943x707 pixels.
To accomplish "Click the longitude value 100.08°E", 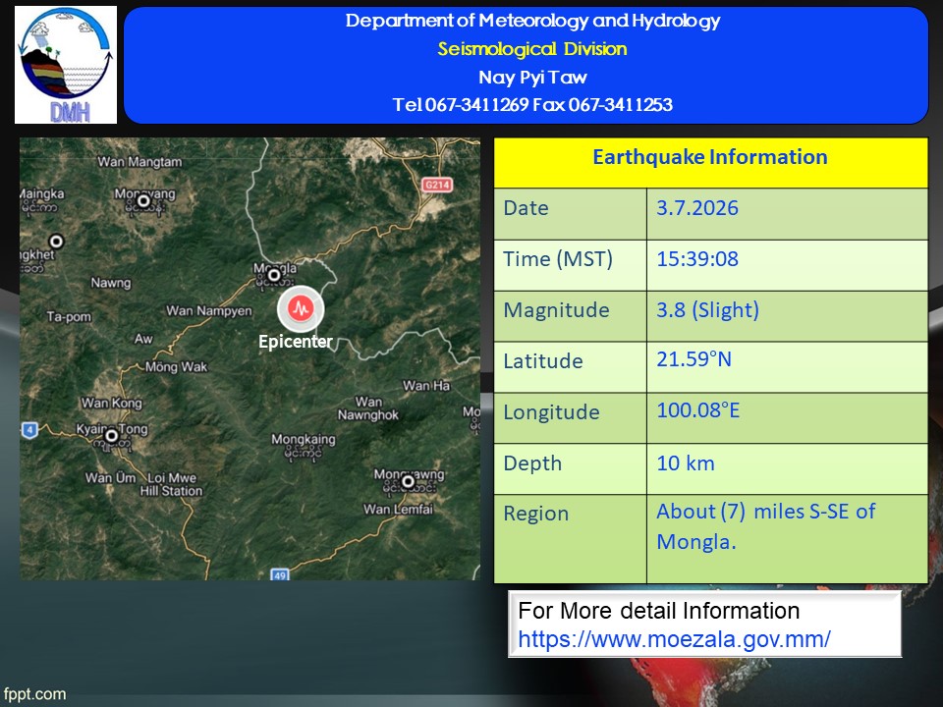I will [x=697, y=410].
